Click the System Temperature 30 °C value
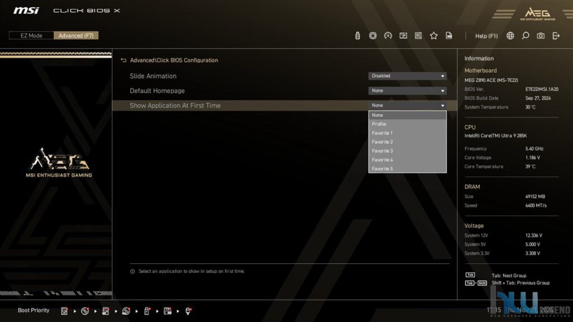 tap(530, 107)
